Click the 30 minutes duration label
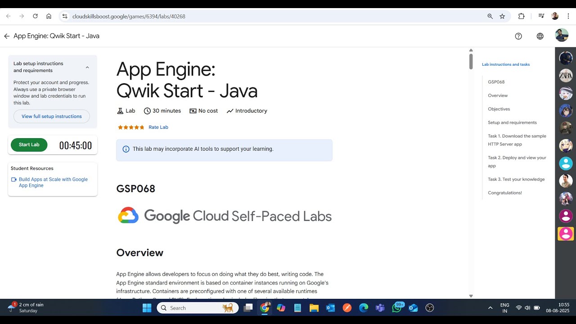Image resolution: width=576 pixels, height=324 pixels. 162,111
